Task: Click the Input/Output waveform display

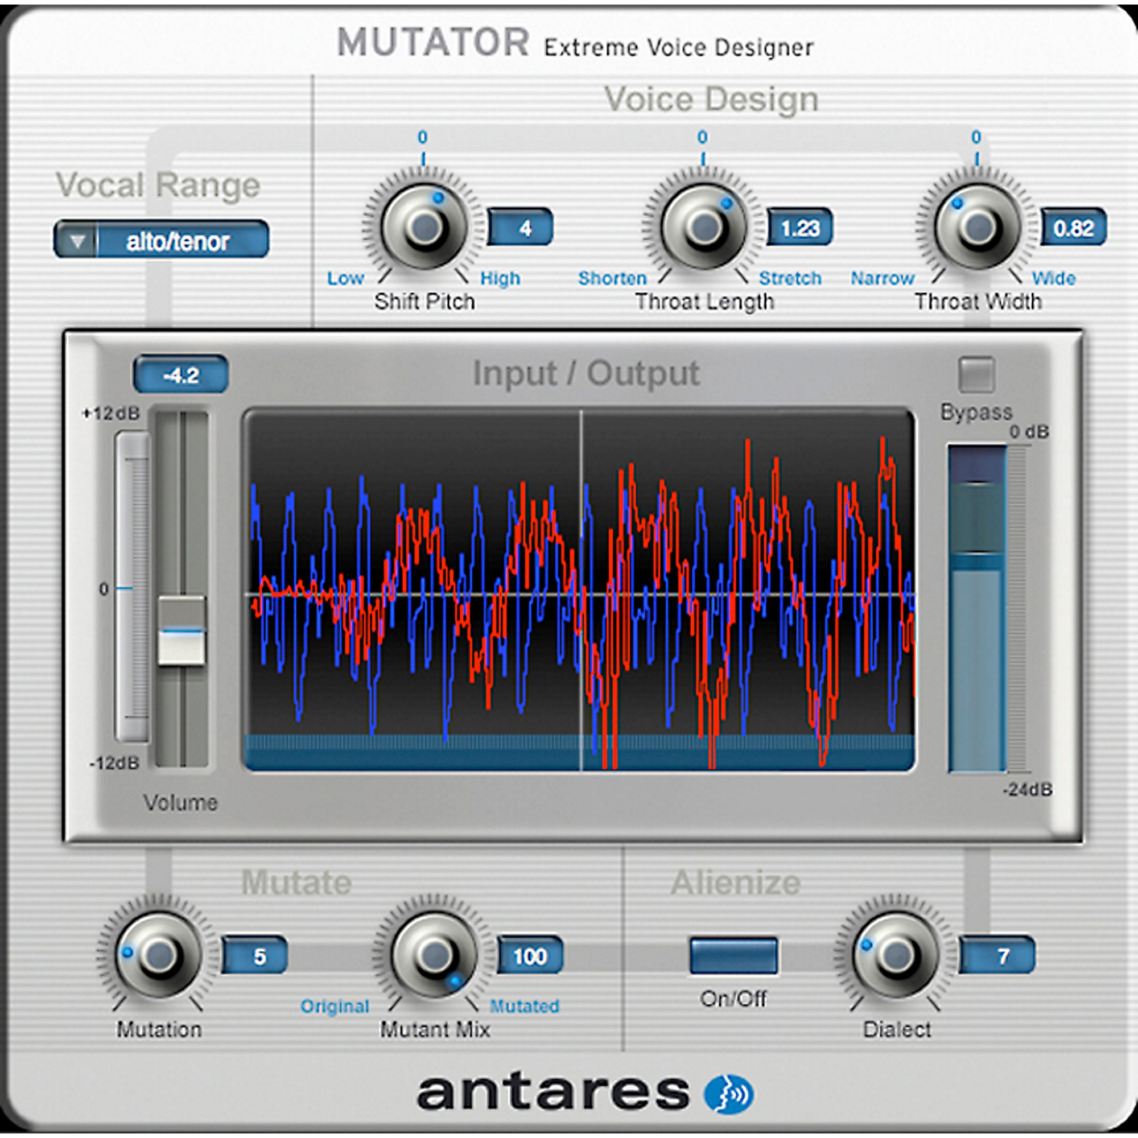Action: click(x=579, y=589)
